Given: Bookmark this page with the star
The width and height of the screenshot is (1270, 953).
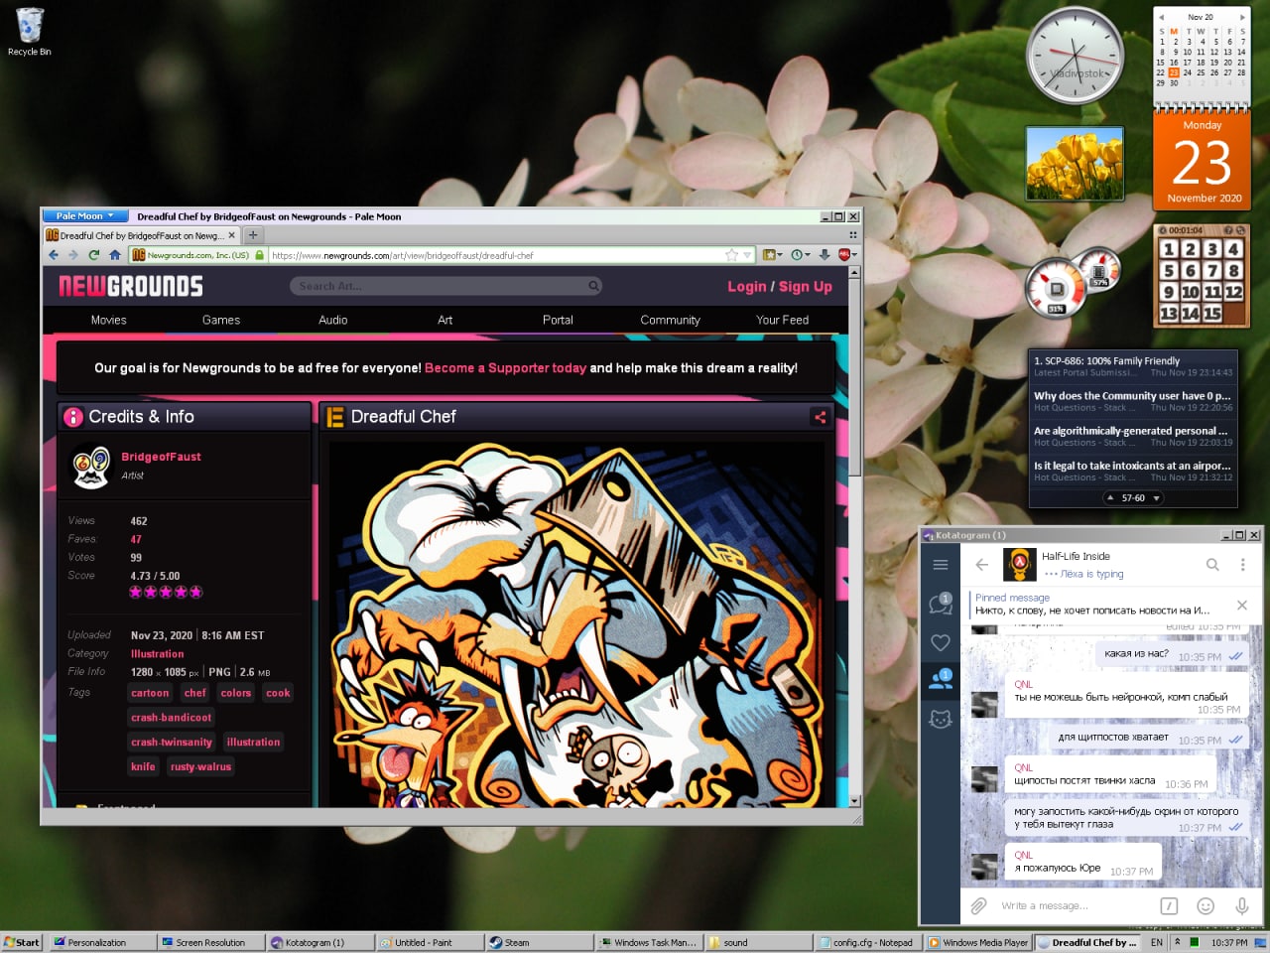Looking at the screenshot, I should click(x=732, y=255).
